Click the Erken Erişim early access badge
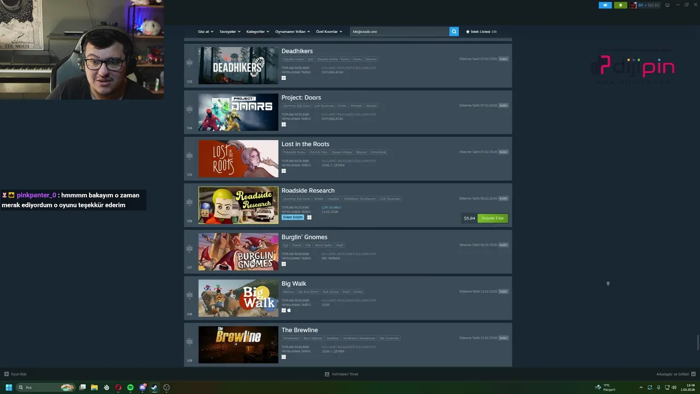This screenshot has height=394, width=700. point(293,217)
